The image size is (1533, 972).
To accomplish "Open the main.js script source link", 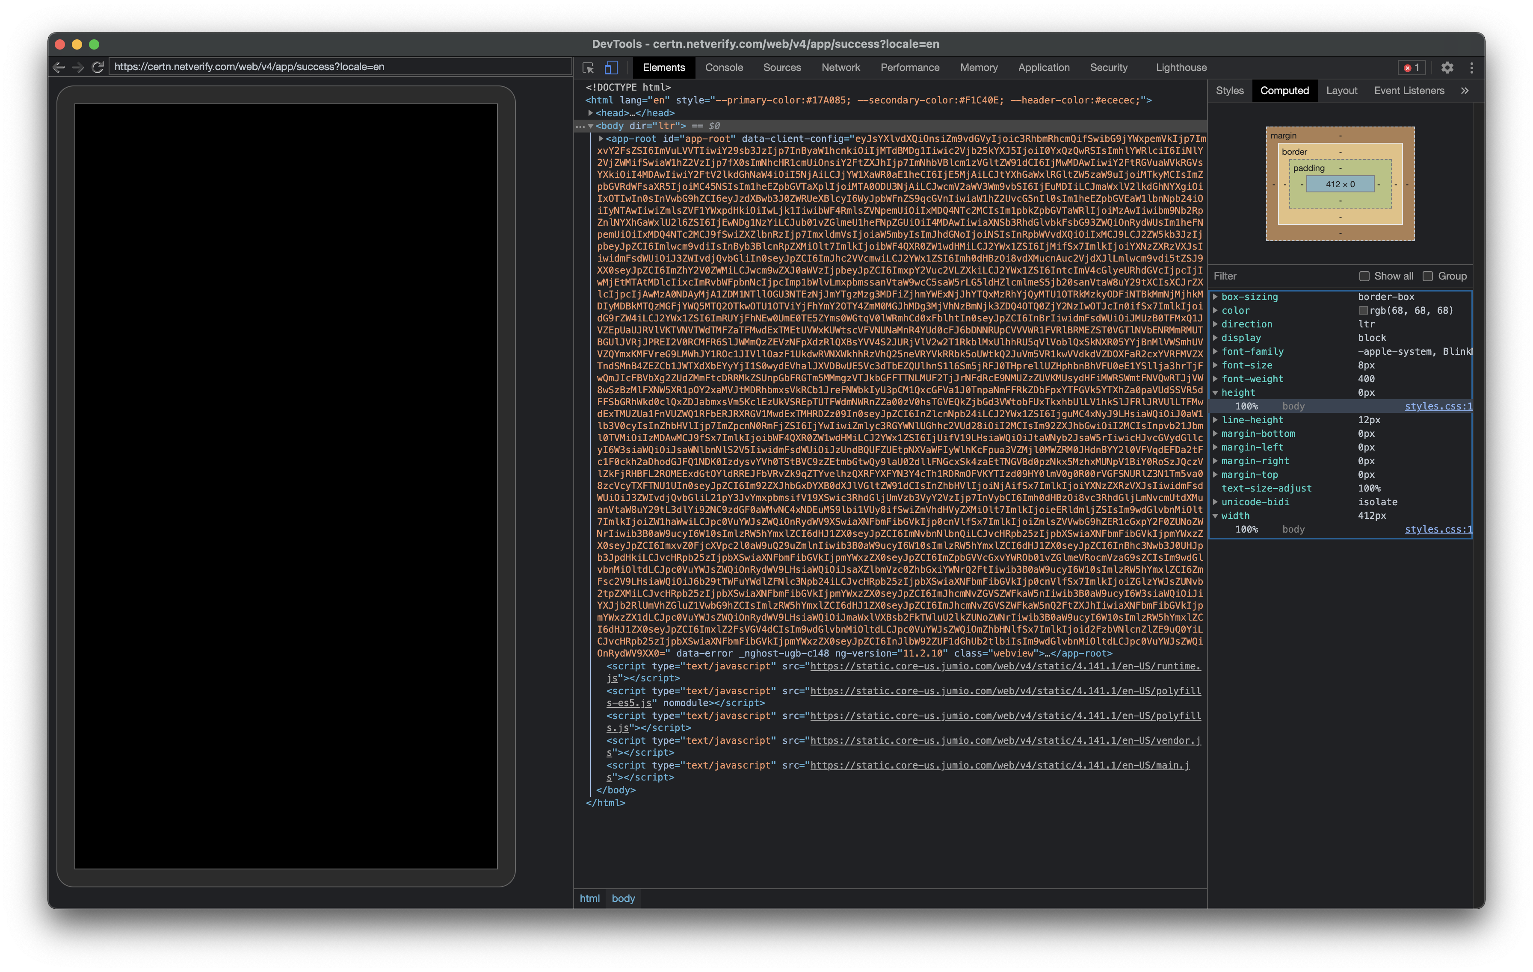I will (x=1000, y=765).
